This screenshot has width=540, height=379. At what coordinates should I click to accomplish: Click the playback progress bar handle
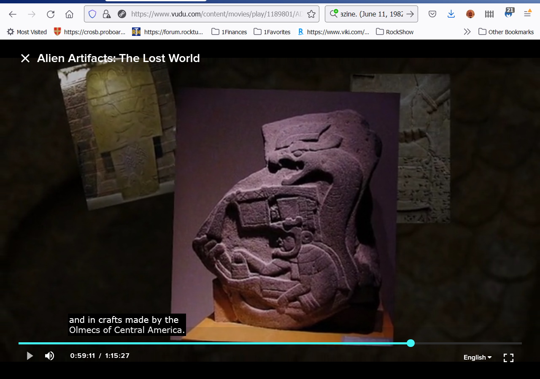(x=411, y=343)
